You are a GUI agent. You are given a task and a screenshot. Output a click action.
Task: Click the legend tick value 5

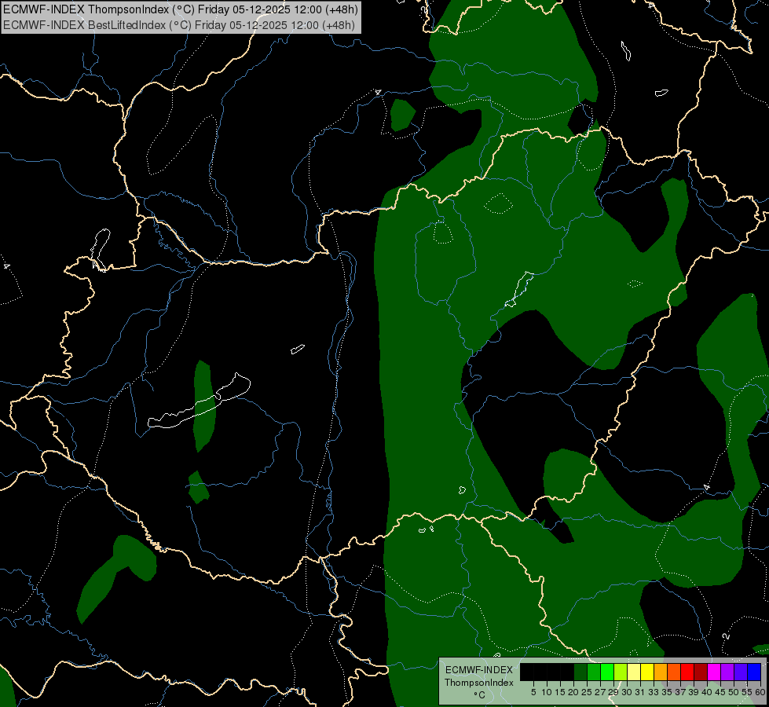tap(533, 692)
